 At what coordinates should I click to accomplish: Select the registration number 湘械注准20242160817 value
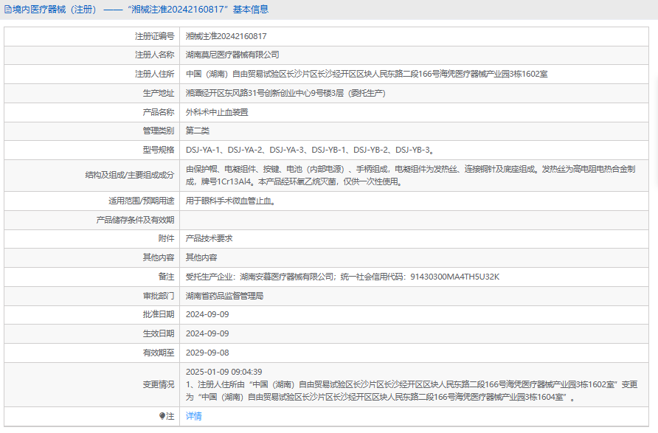pyautogui.click(x=226, y=35)
